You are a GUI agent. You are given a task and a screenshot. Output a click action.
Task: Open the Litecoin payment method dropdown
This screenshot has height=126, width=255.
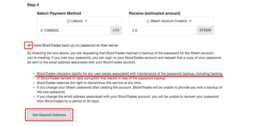pos(80,21)
